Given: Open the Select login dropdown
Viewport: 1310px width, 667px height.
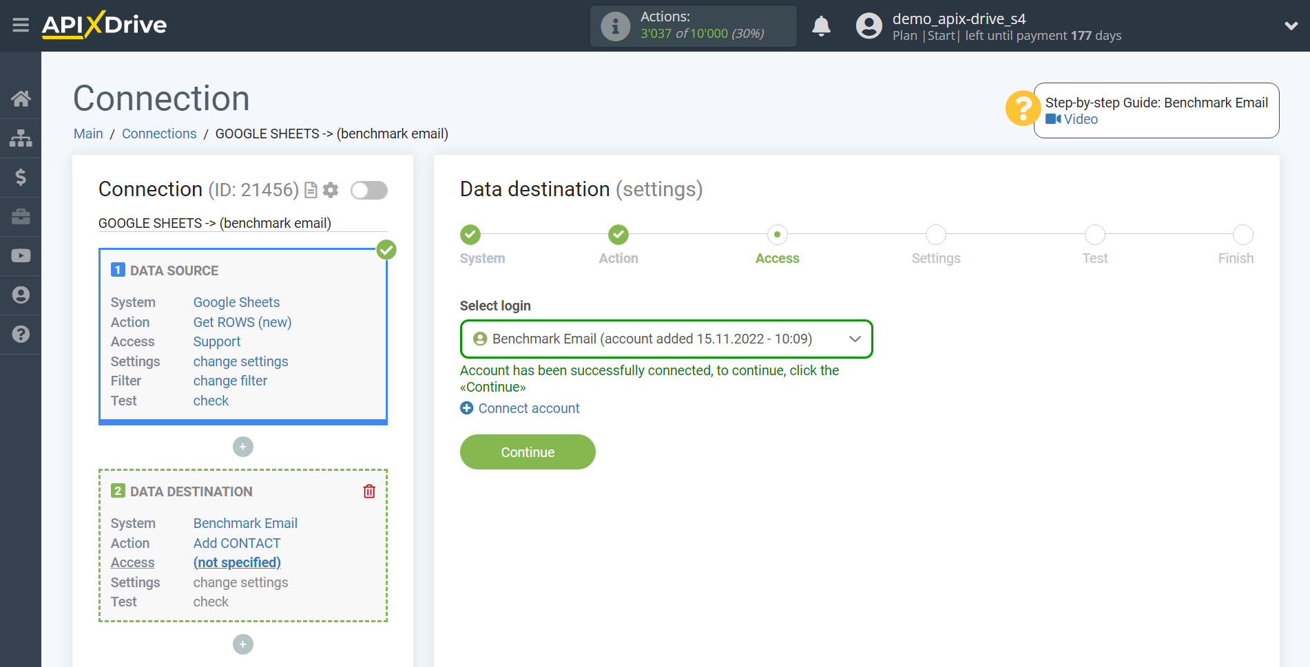Looking at the screenshot, I should [666, 339].
